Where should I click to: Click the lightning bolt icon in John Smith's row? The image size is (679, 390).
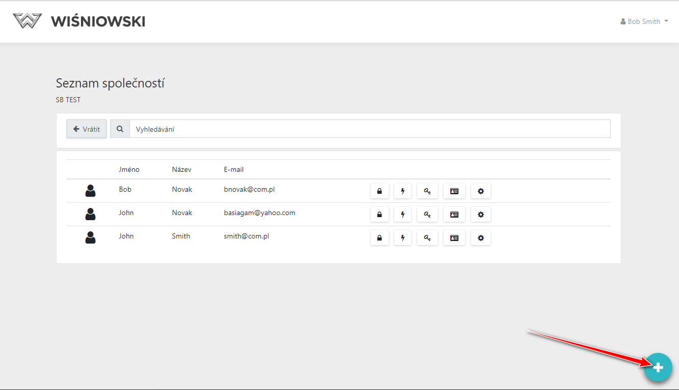click(x=402, y=238)
